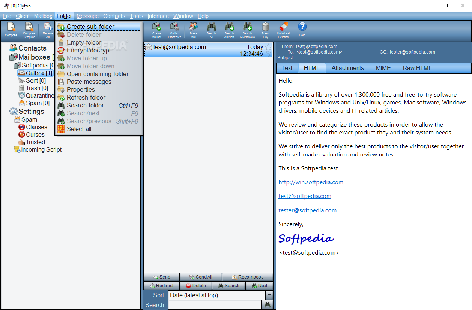Choose Empty folder menu entry

click(99, 42)
